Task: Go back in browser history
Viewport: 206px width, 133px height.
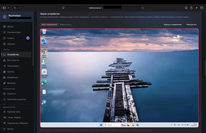Action: (15, 8)
